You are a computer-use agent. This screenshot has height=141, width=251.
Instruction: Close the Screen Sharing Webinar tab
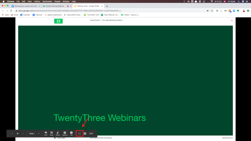tap(71, 6)
